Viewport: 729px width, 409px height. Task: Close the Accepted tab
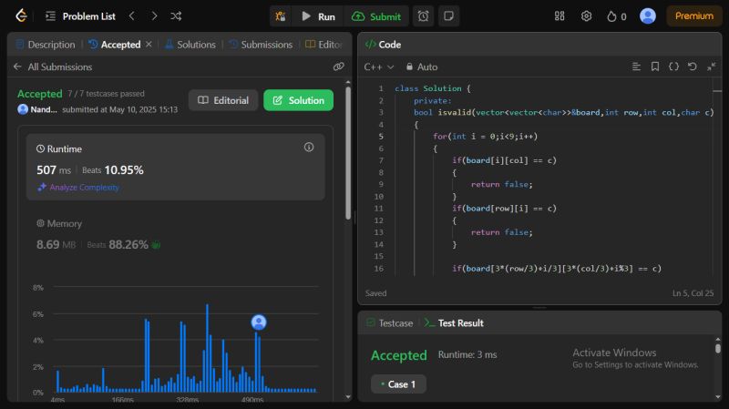pos(149,44)
